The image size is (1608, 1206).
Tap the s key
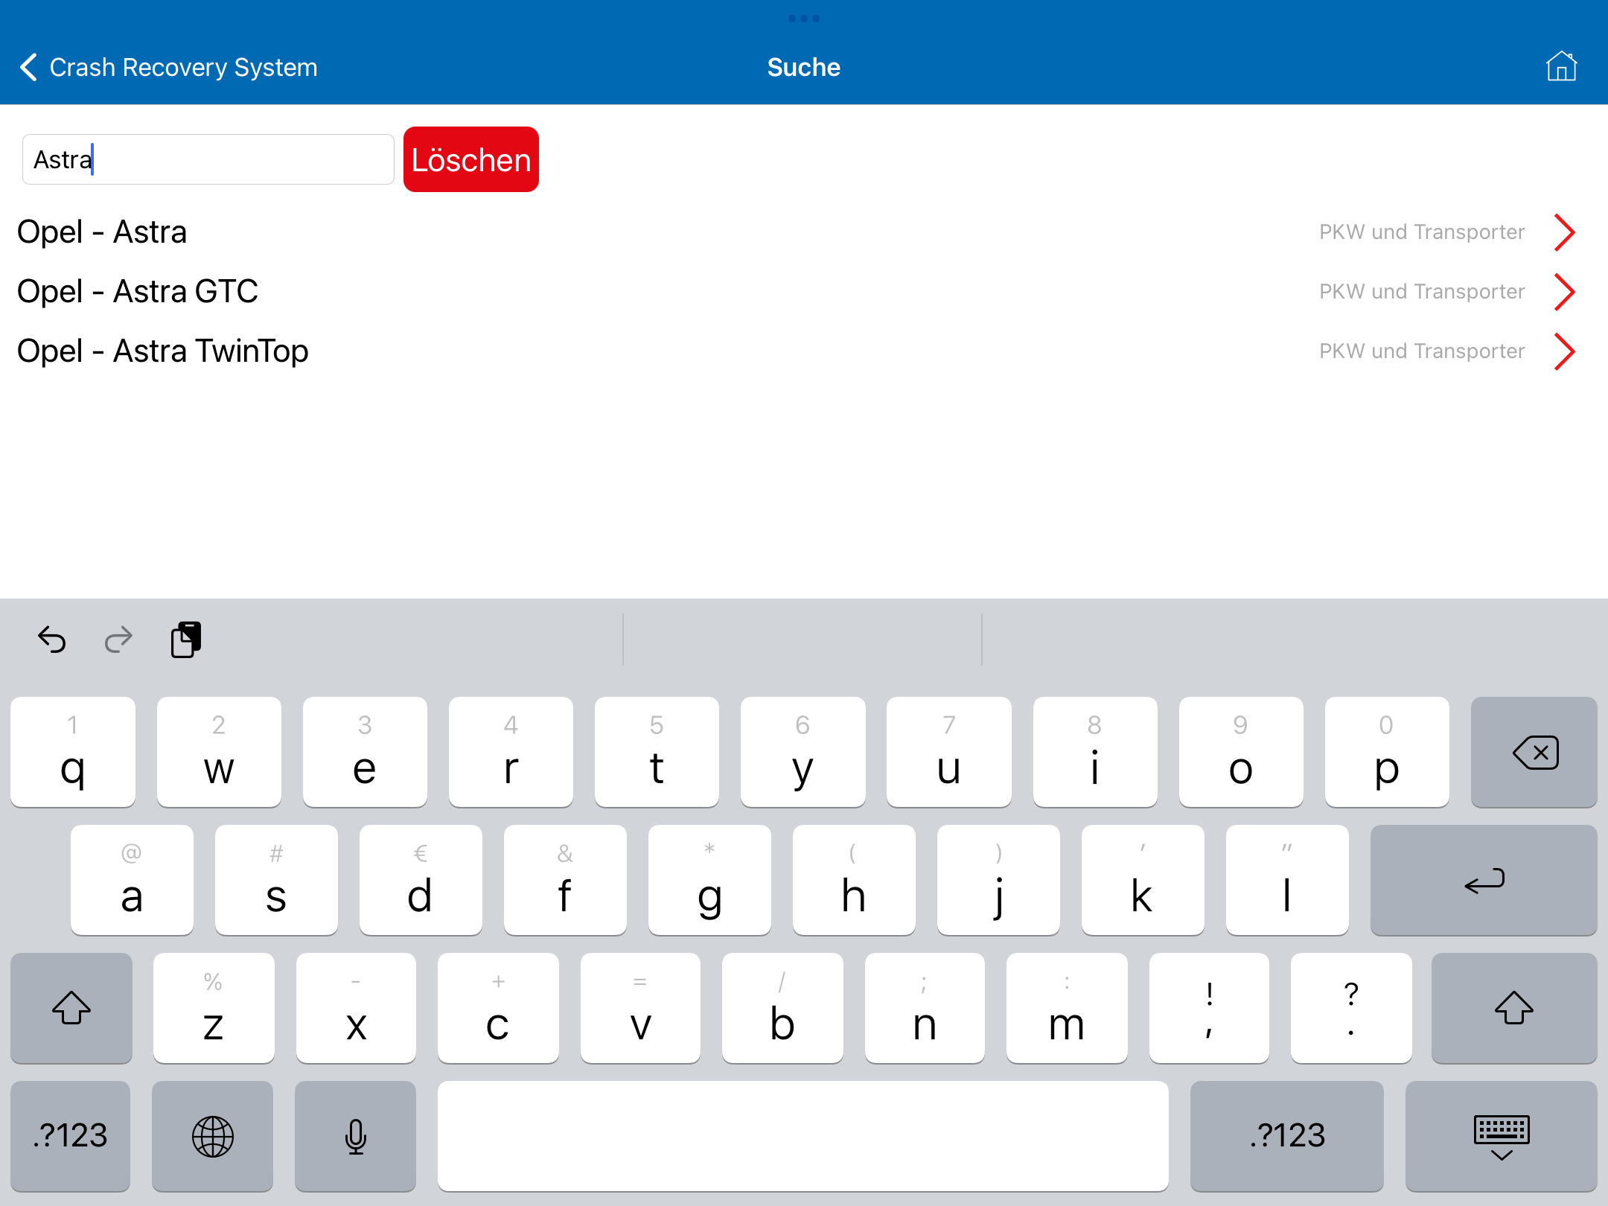coord(276,880)
